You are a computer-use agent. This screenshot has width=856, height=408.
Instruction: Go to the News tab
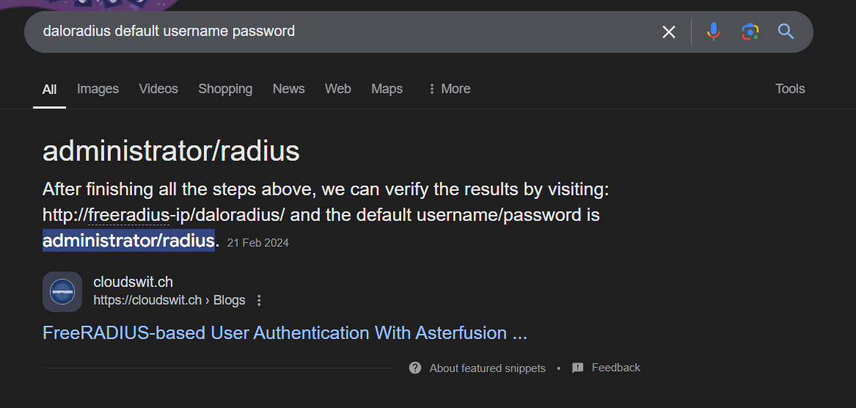(x=289, y=89)
